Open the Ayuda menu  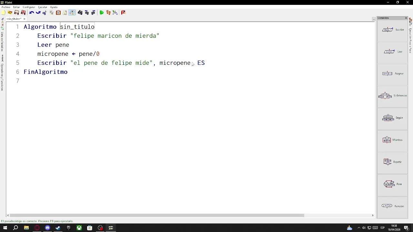54,7
